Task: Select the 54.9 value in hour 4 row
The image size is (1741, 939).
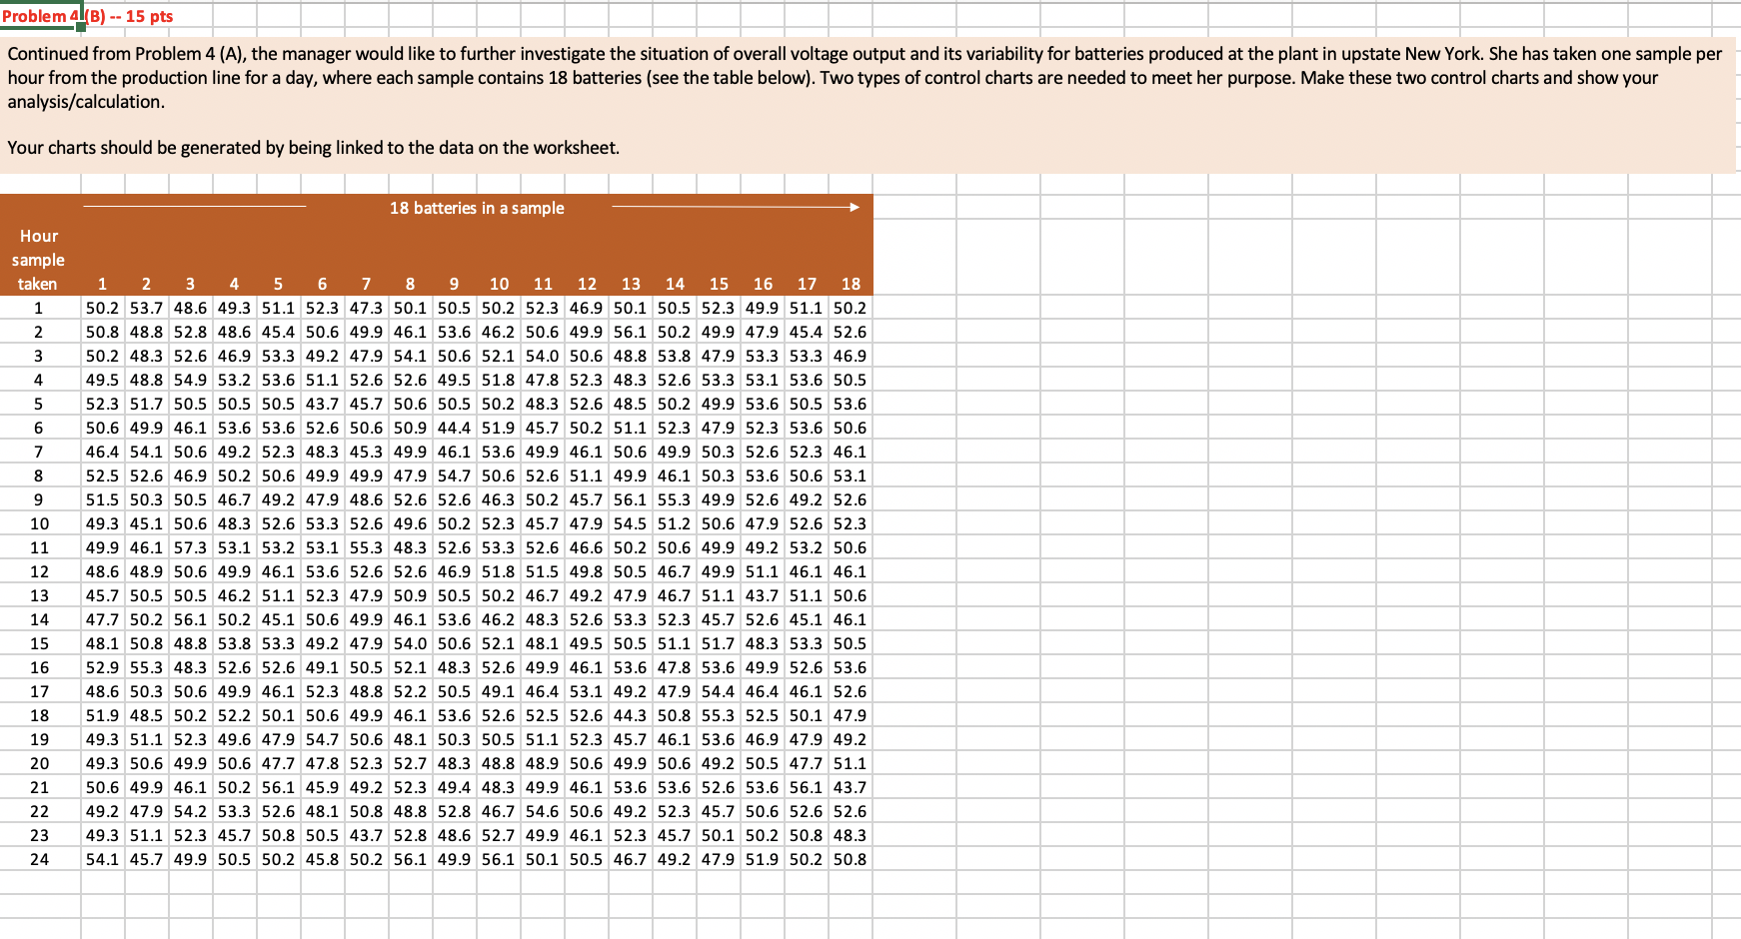Action: (190, 380)
